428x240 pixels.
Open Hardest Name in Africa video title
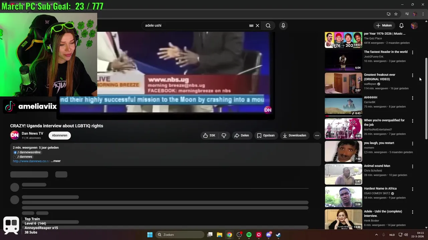[x=380, y=188]
